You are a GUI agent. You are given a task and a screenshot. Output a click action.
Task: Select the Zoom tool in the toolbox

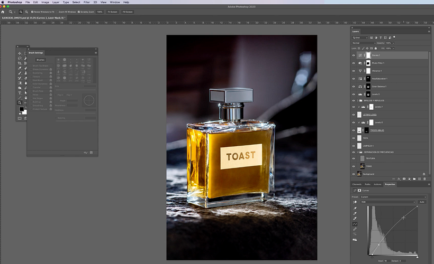pyautogui.click(x=20, y=102)
